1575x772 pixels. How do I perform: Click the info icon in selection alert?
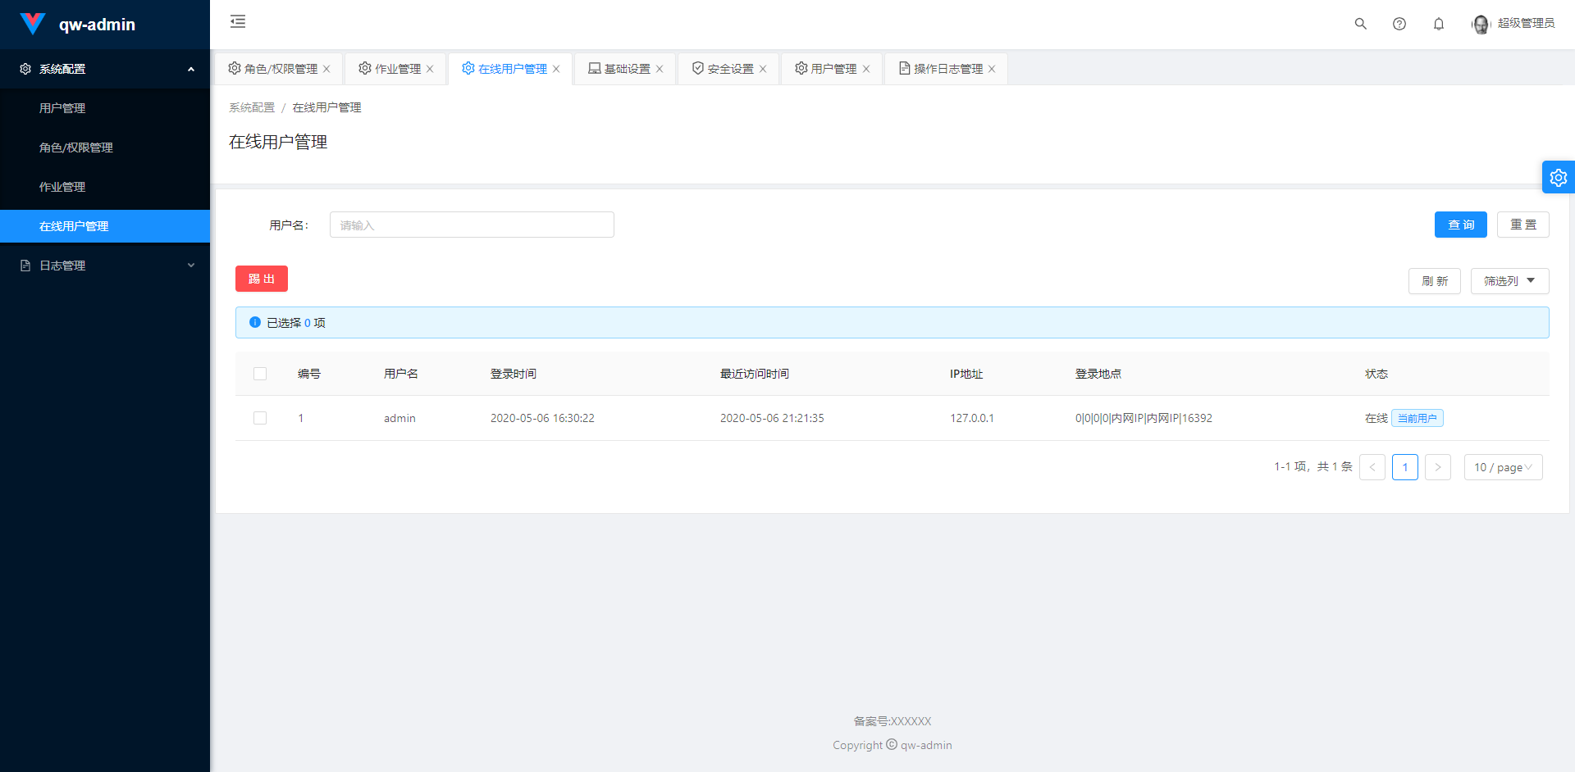[255, 322]
